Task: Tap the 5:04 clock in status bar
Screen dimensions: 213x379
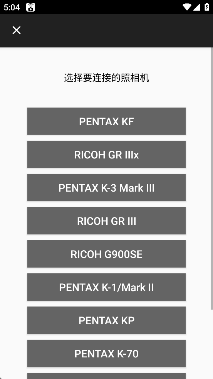Action: tap(12, 7)
